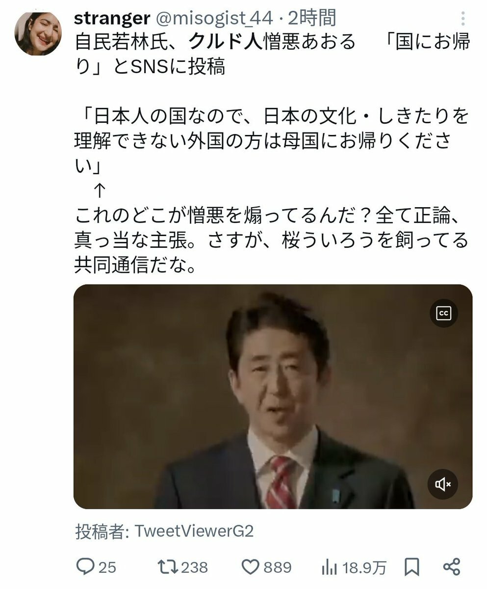The width and height of the screenshot is (487, 589).
Task: Like the post with the heart icon
Action: (x=252, y=567)
